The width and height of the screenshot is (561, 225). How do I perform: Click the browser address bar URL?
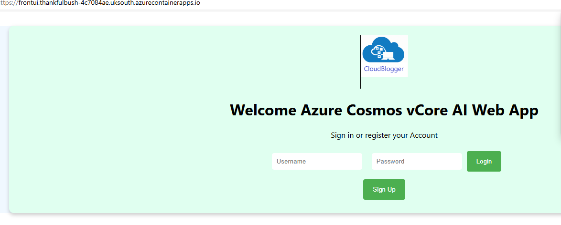100,3
